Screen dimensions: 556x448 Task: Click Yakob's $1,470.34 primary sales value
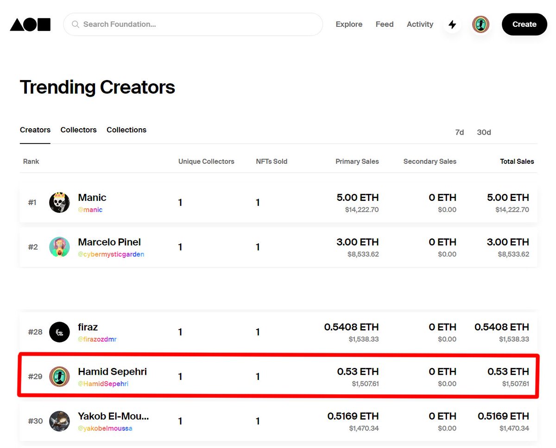coord(364,428)
